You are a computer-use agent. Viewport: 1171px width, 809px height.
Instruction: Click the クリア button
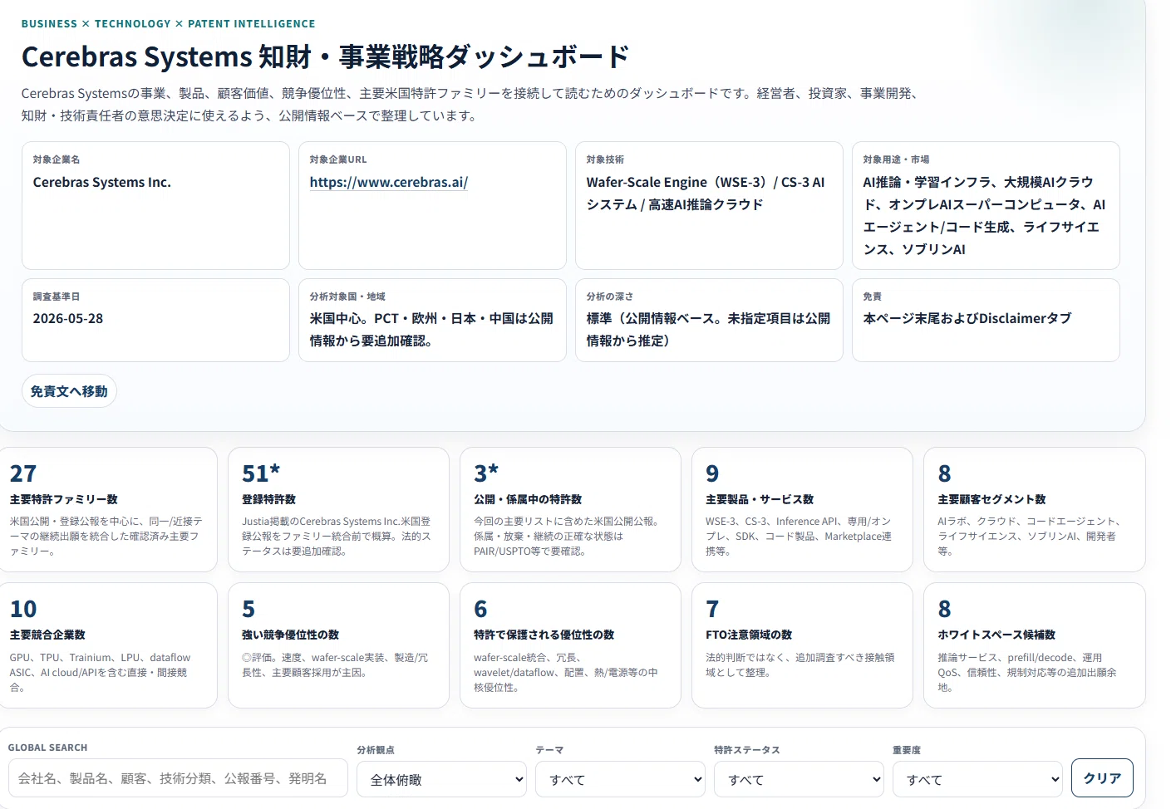(x=1102, y=778)
